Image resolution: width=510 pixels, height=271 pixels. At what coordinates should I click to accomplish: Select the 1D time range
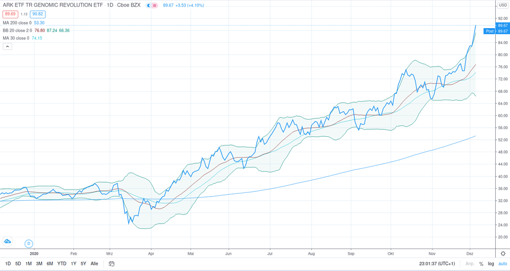click(x=8, y=264)
